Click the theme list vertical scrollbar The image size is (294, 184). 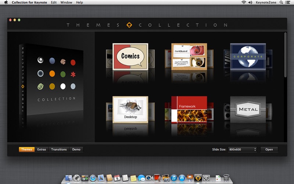(286, 55)
